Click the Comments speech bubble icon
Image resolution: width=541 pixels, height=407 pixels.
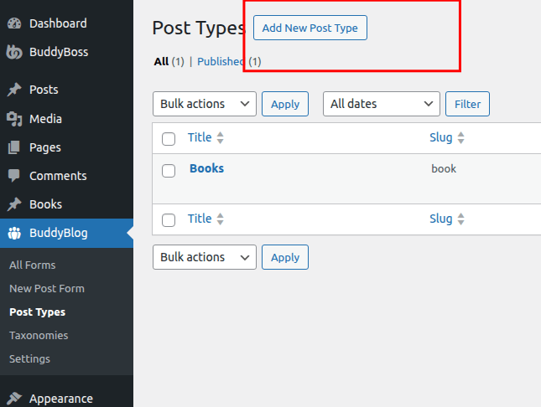[x=14, y=176]
